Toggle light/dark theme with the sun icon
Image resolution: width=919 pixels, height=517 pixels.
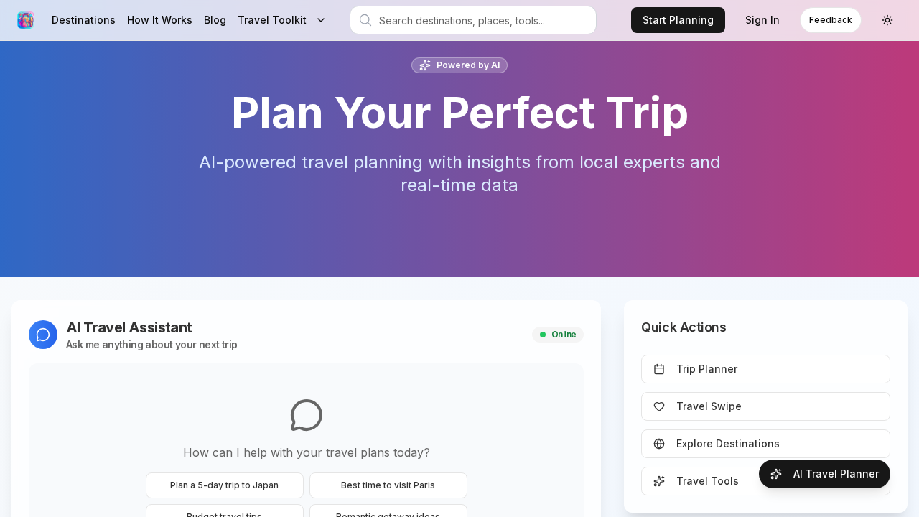[x=887, y=20]
